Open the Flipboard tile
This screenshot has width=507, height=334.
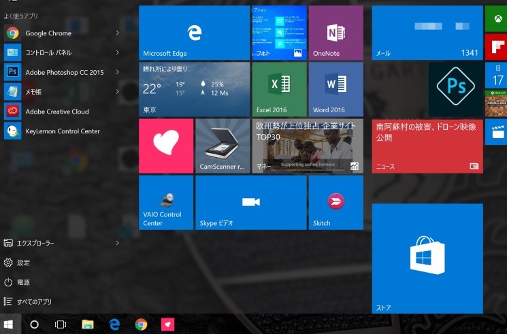(x=496, y=47)
